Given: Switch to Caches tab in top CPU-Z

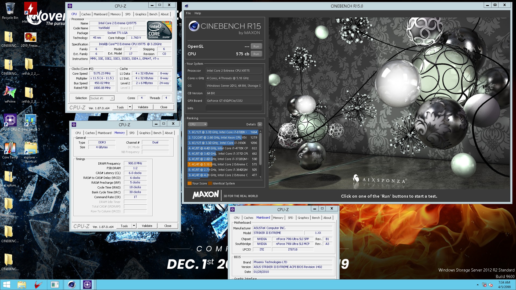Looking at the screenshot, I should click(86, 14).
